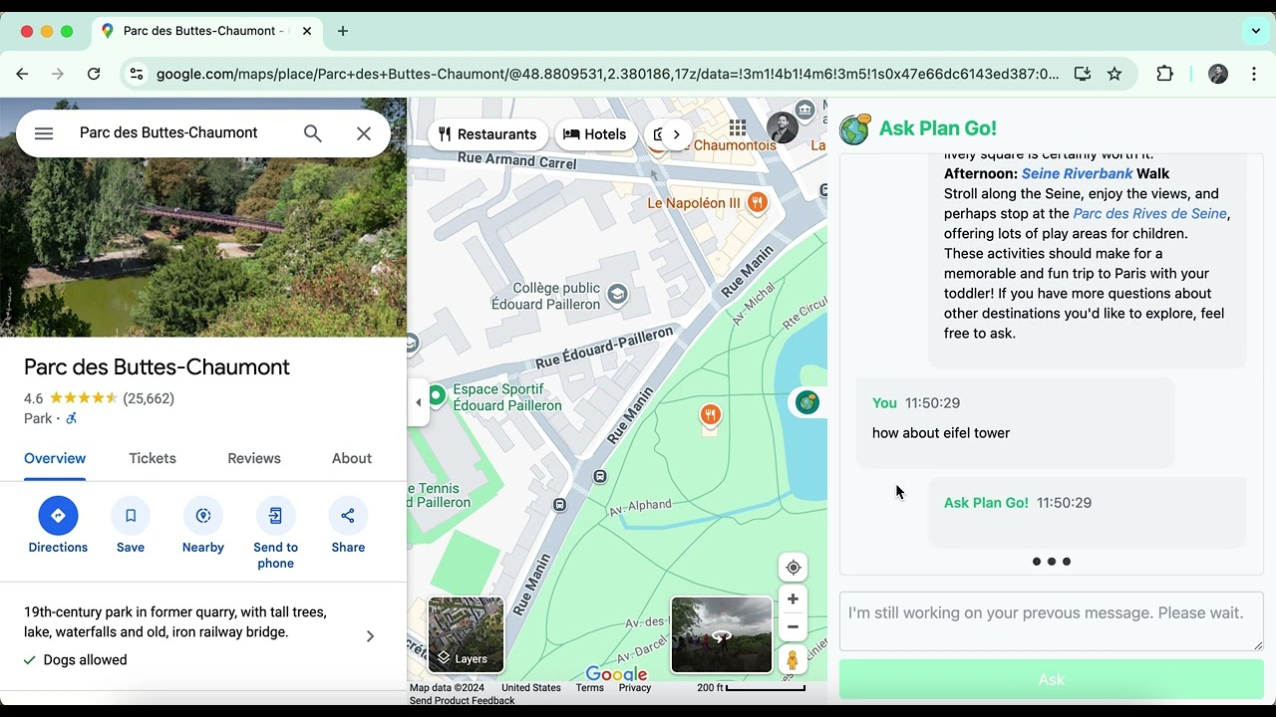Click the restaurant marker inside the park
Viewport: 1276px width, 717px height.
tap(710, 415)
